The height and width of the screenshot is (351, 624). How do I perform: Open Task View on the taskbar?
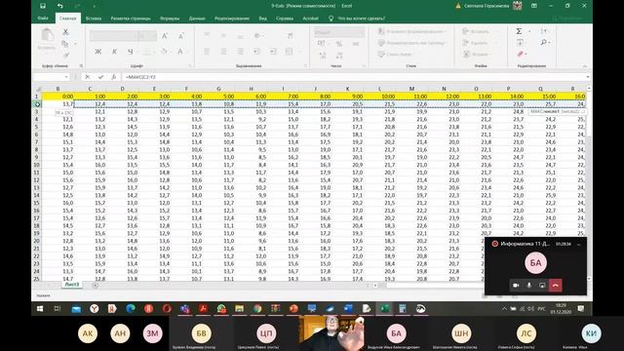click(58, 308)
